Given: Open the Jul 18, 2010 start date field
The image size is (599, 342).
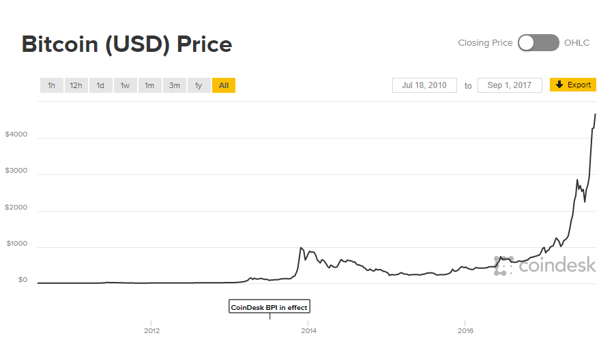Looking at the screenshot, I should tap(424, 85).
